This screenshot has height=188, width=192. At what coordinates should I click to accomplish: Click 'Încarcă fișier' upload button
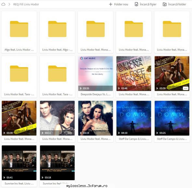(x=146, y=4)
